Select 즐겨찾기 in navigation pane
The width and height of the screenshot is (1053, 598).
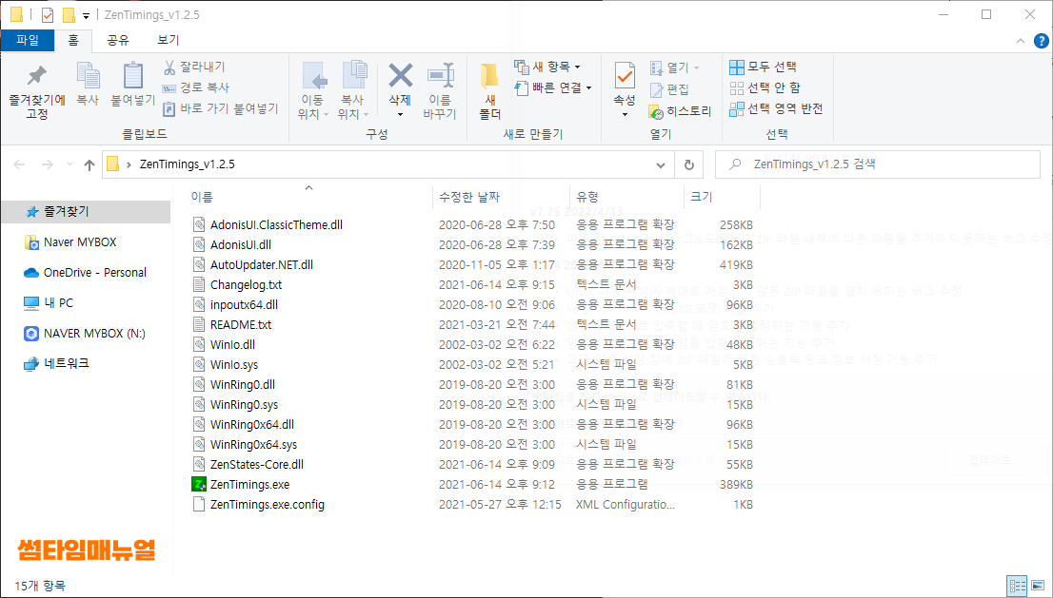coord(86,212)
